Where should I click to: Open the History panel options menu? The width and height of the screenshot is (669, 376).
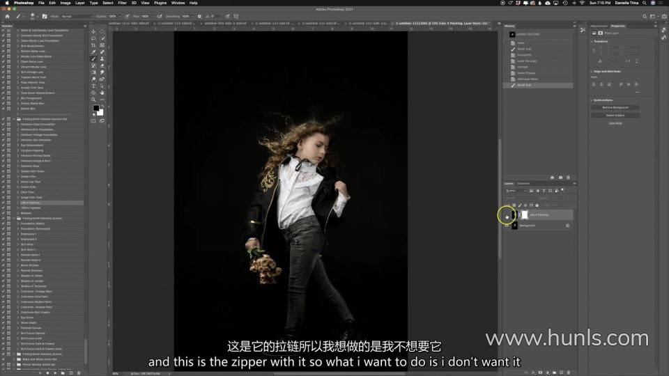pos(574,26)
